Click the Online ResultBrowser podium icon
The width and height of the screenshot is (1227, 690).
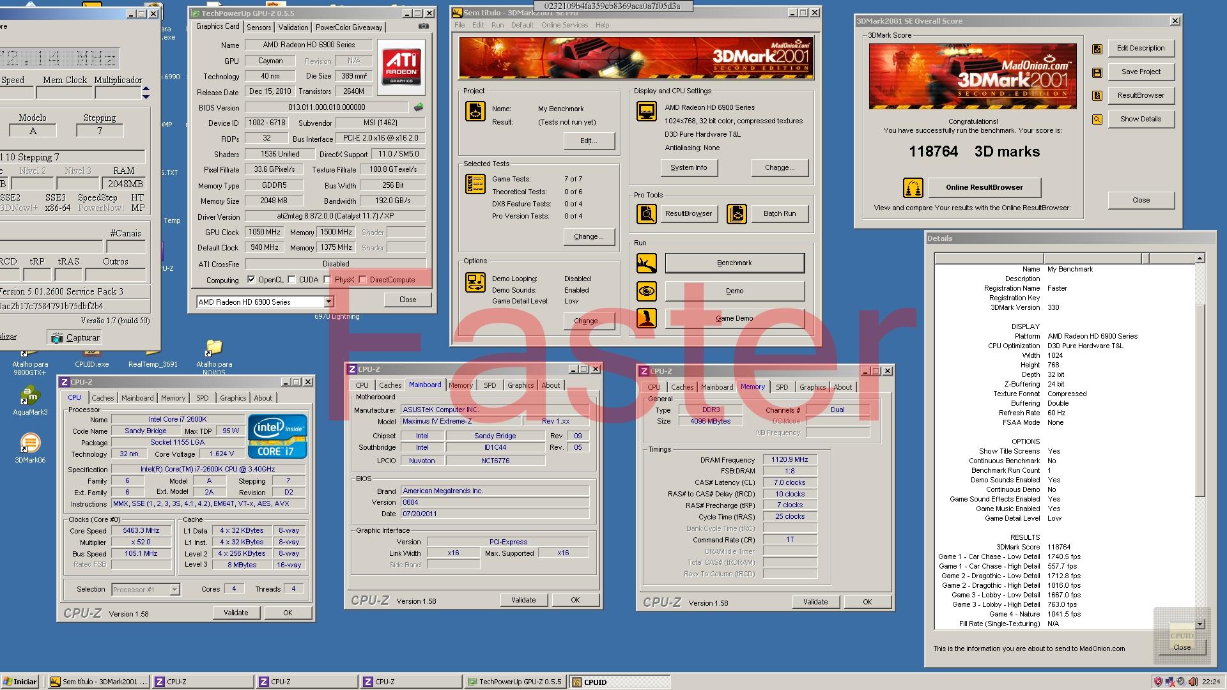click(913, 187)
